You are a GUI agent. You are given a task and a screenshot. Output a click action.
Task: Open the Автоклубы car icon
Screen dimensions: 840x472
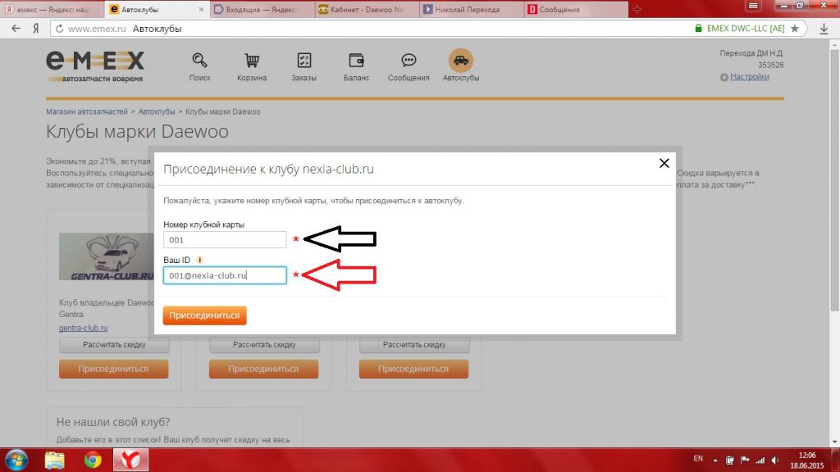tap(461, 61)
